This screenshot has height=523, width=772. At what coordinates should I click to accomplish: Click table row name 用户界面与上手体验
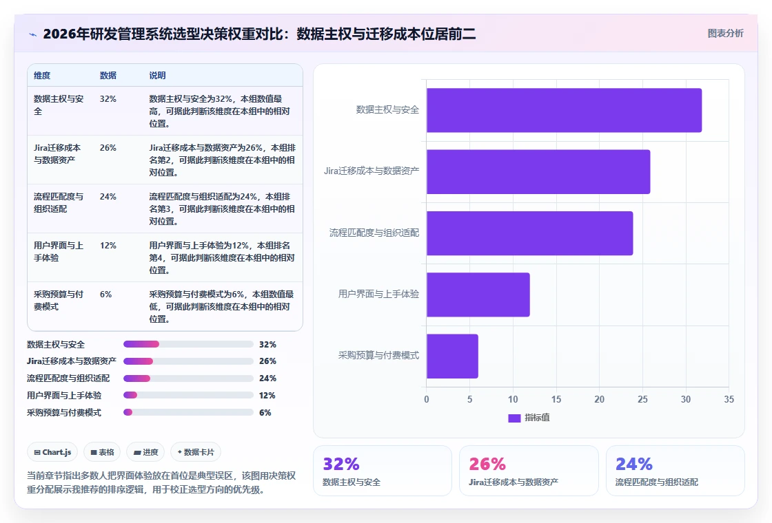pyautogui.click(x=59, y=251)
